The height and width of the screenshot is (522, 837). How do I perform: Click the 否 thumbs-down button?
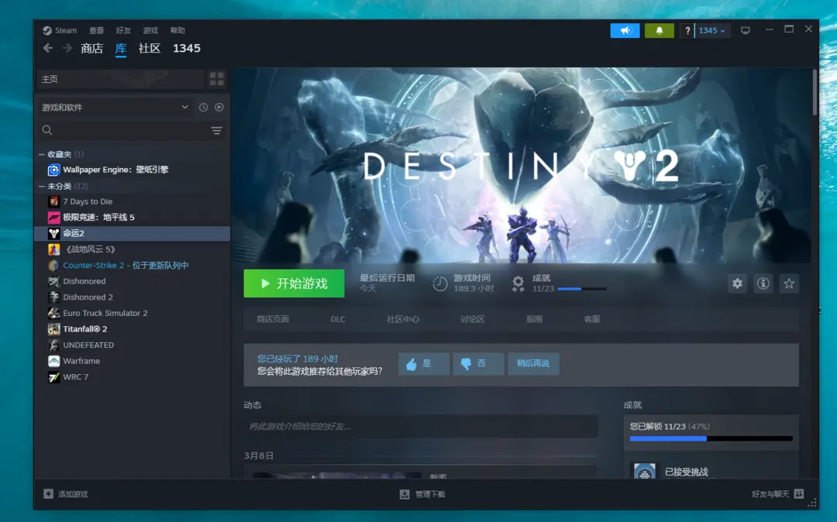[478, 364]
